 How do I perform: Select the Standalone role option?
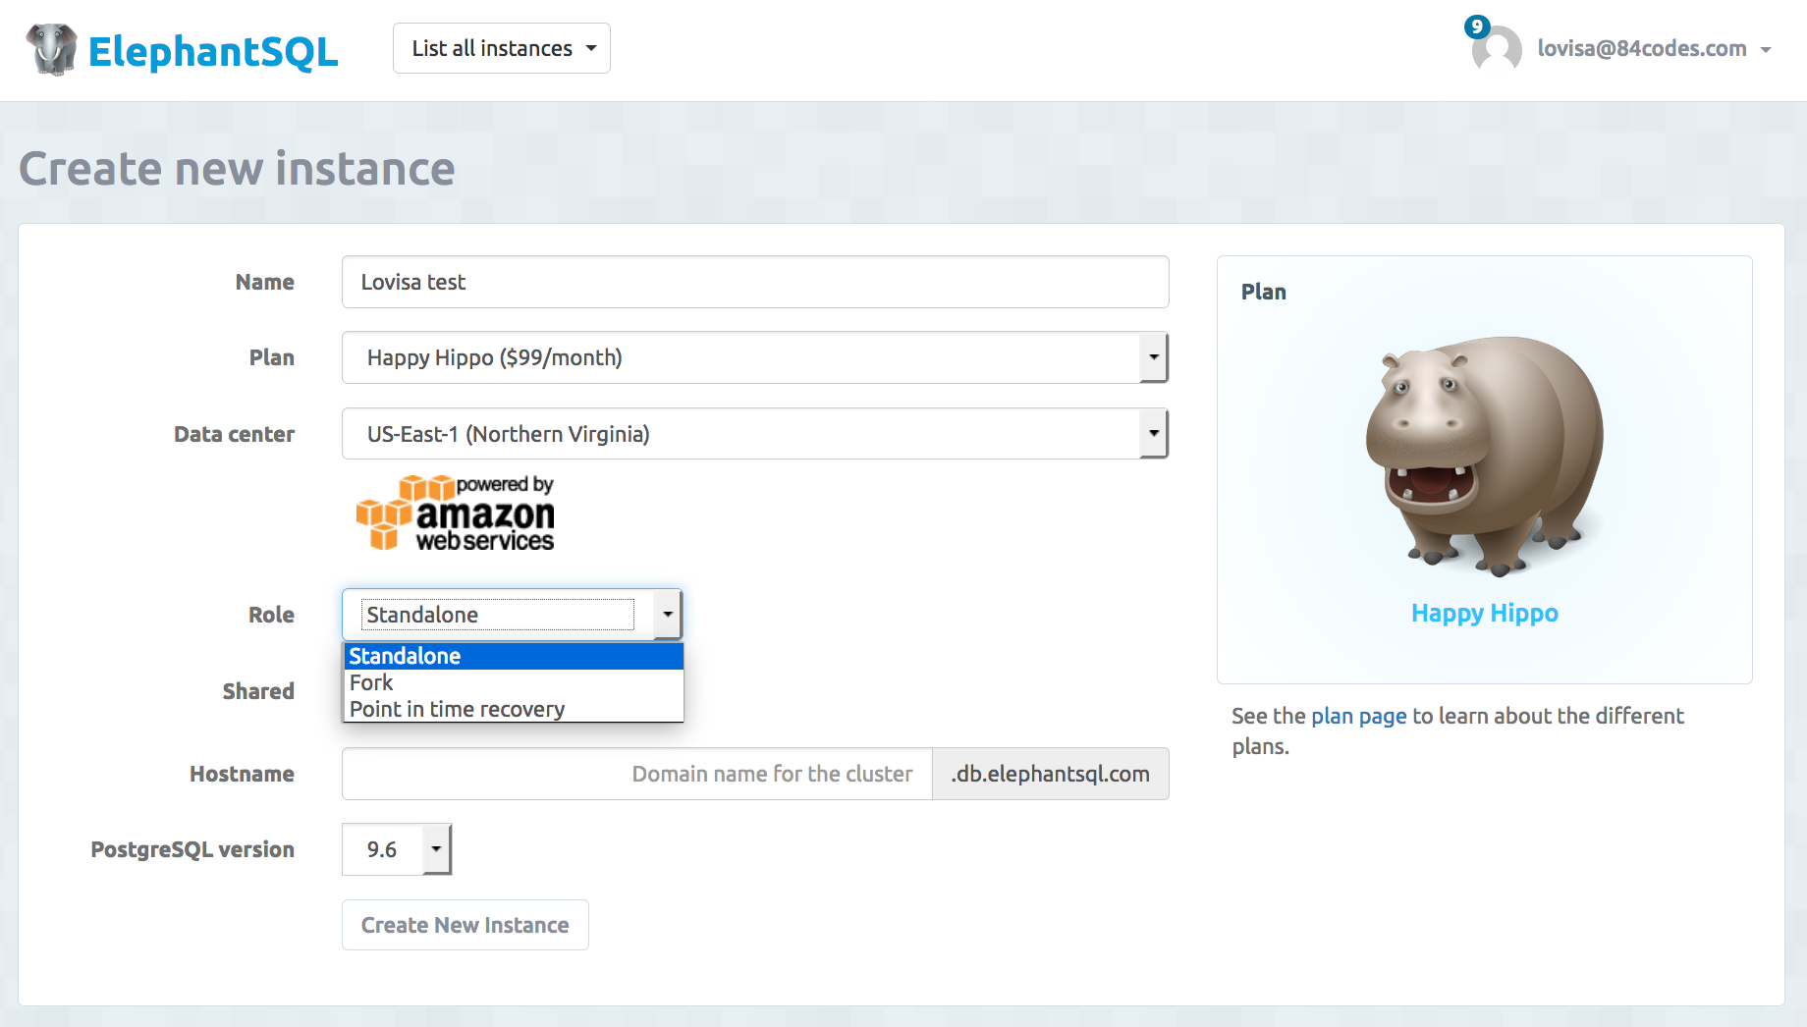click(x=404, y=655)
